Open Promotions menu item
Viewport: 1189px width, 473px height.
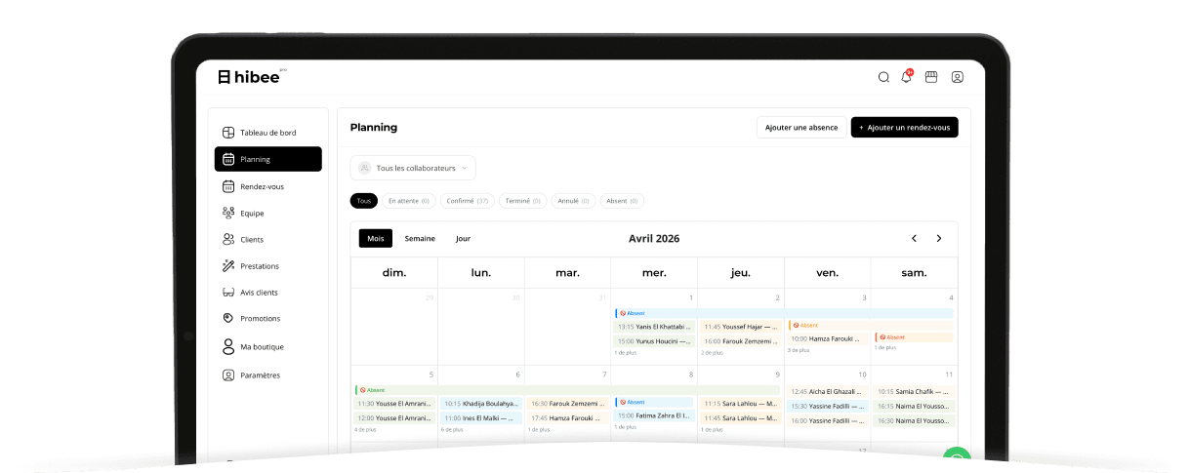click(267, 318)
